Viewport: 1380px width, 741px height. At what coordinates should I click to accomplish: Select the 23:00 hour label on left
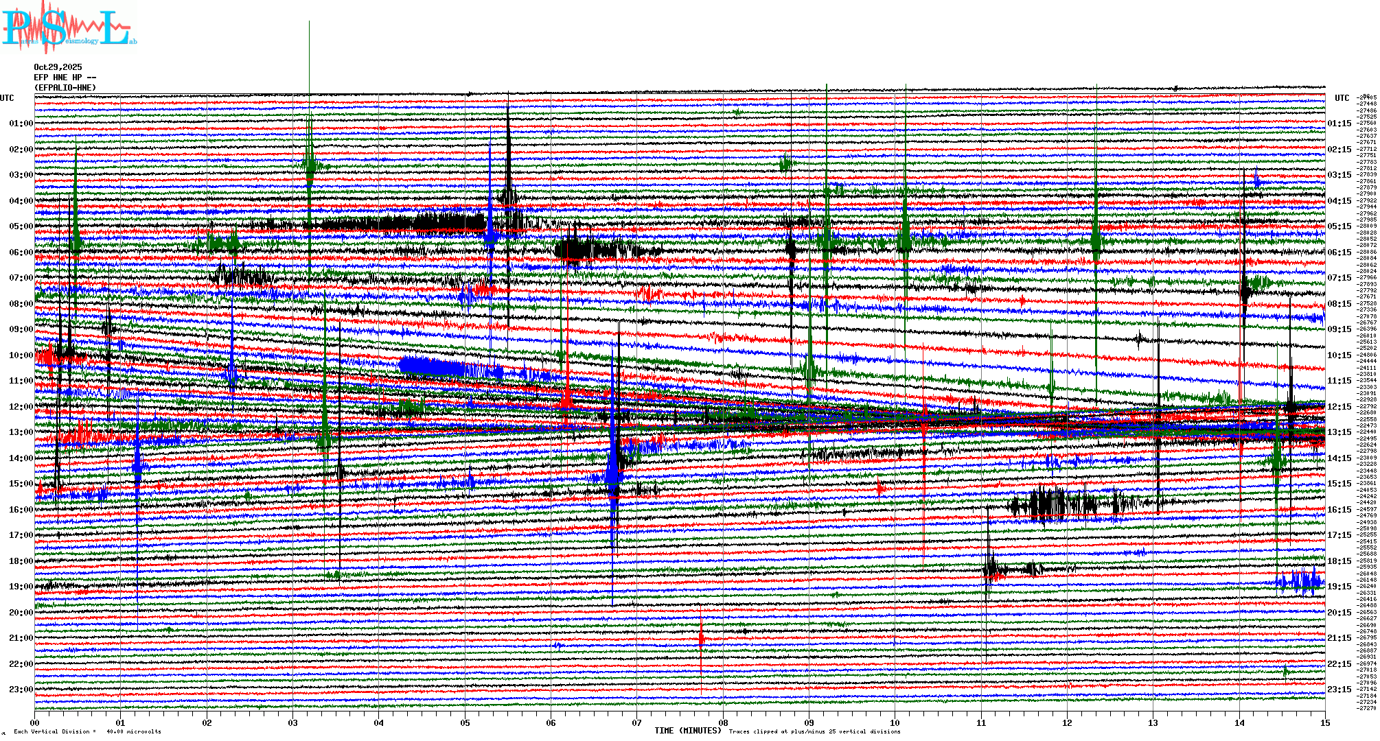point(21,690)
